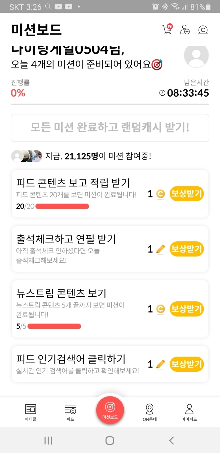
Task: Open the ON동네 tab
Action: click(150, 412)
